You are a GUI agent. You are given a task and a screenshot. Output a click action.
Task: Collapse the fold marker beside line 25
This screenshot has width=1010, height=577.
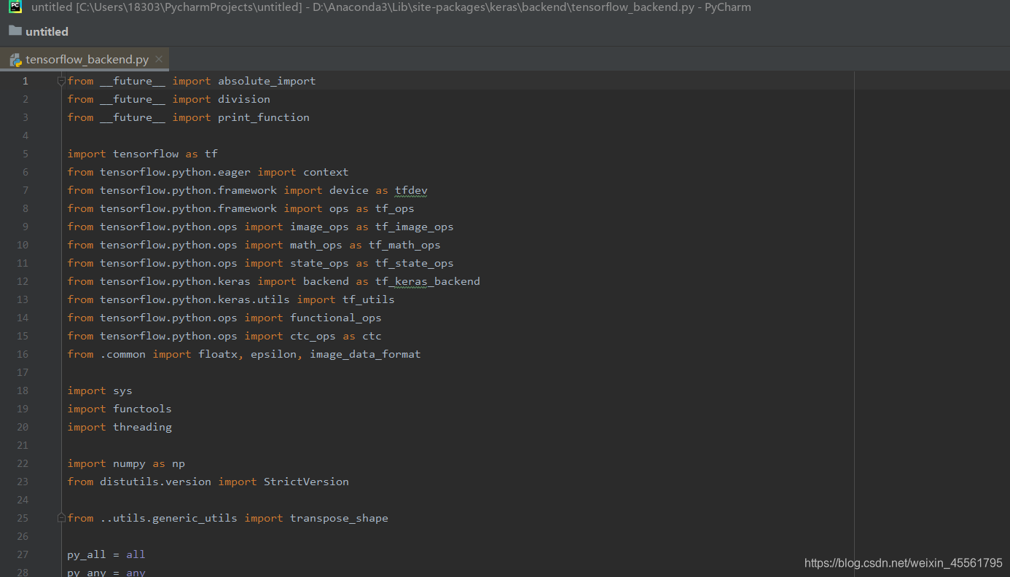click(60, 517)
